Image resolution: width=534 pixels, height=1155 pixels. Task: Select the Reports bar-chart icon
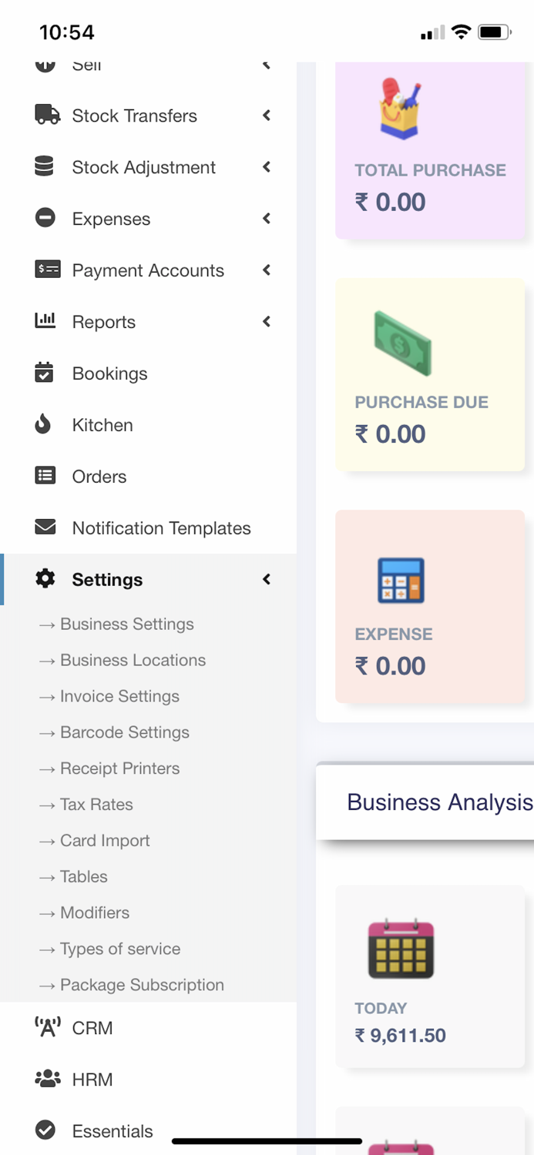[x=45, y=322]
